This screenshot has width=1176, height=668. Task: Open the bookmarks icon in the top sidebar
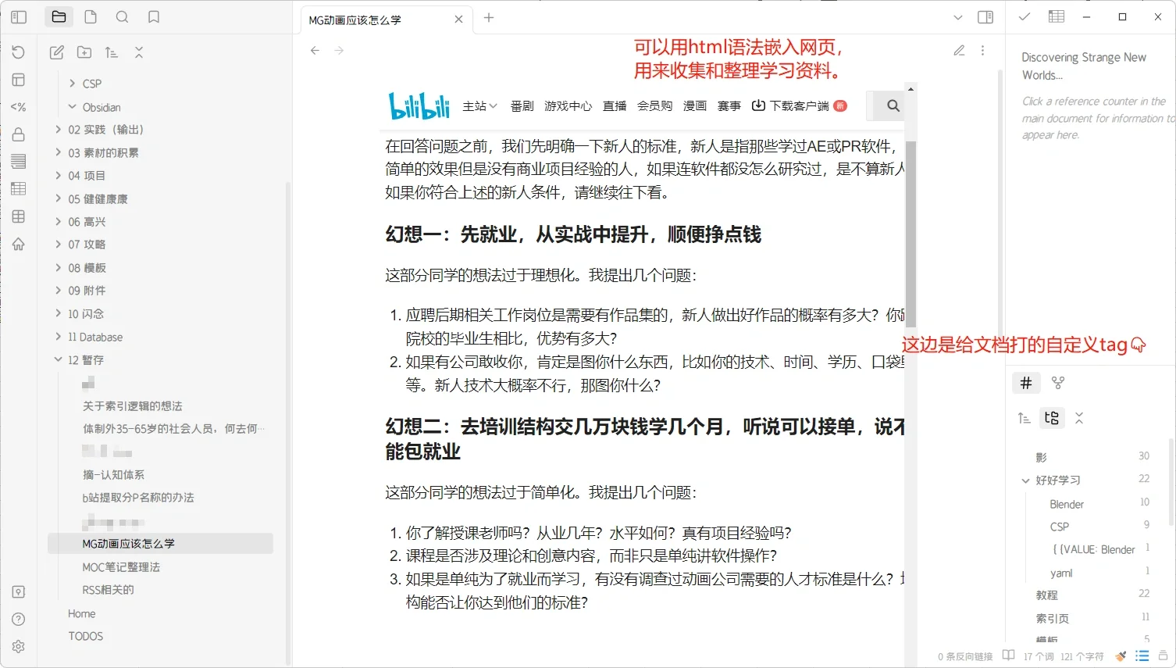tap(153, 16)
